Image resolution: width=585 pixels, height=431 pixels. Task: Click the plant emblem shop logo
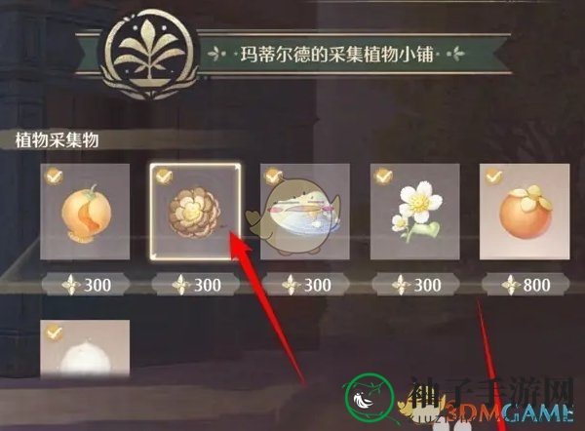tap(149, 54)
